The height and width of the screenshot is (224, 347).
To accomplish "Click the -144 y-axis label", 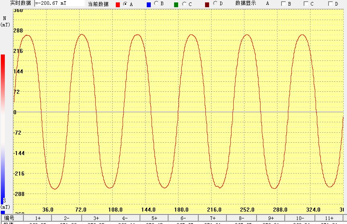I will [19, 153].
